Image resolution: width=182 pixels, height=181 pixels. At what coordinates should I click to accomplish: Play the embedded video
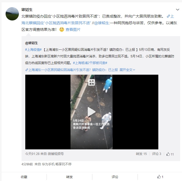click(92, 112)
